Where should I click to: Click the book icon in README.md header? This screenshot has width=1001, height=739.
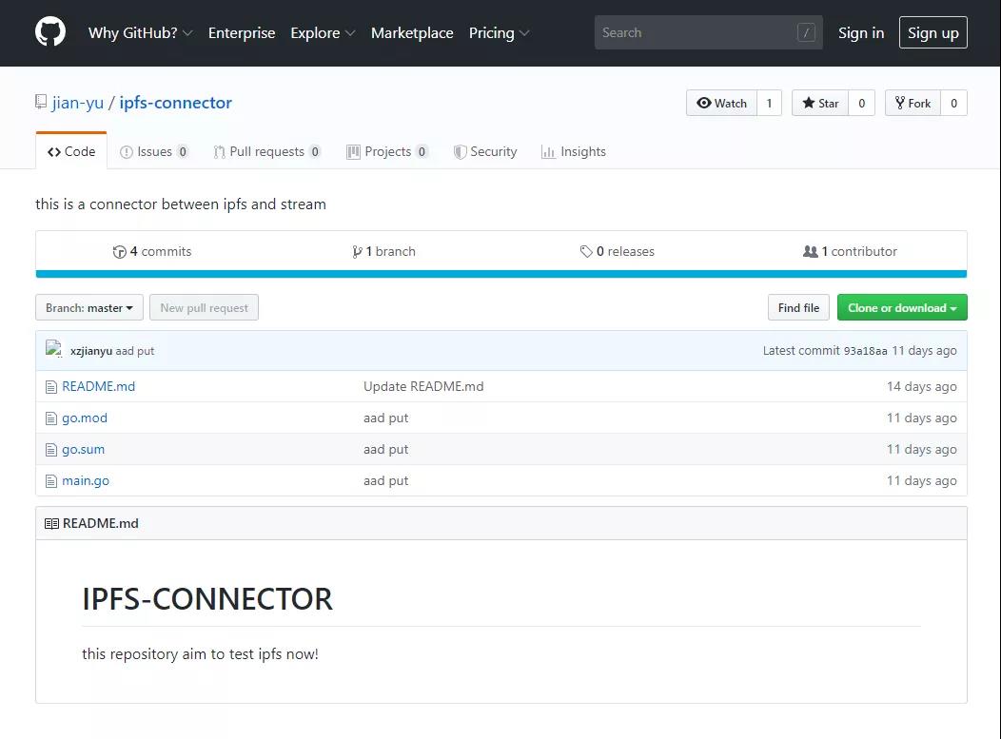point(51,523)
